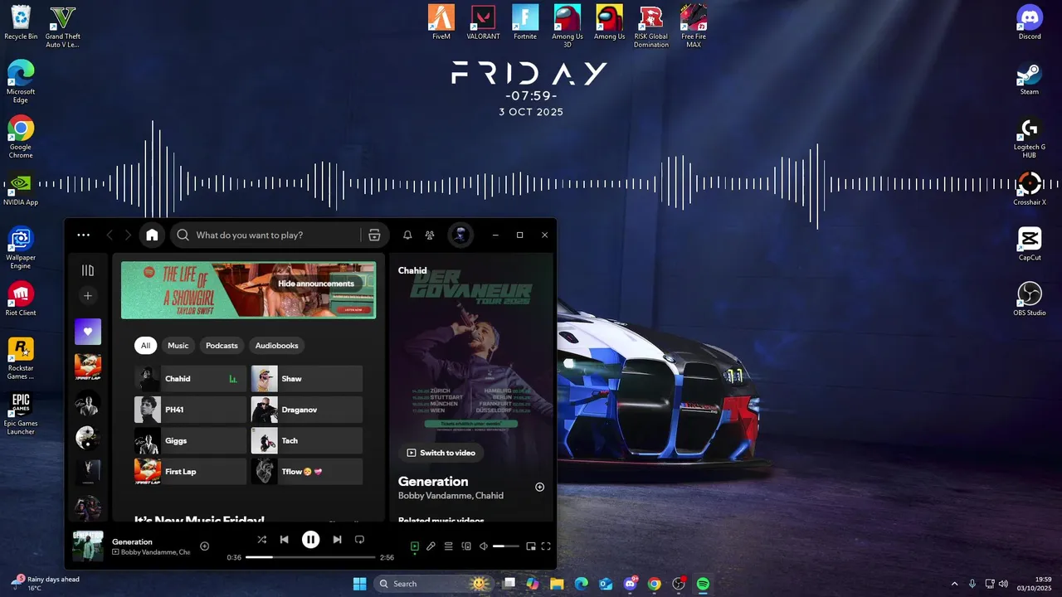Open the miniplayer

pos(531,546)
